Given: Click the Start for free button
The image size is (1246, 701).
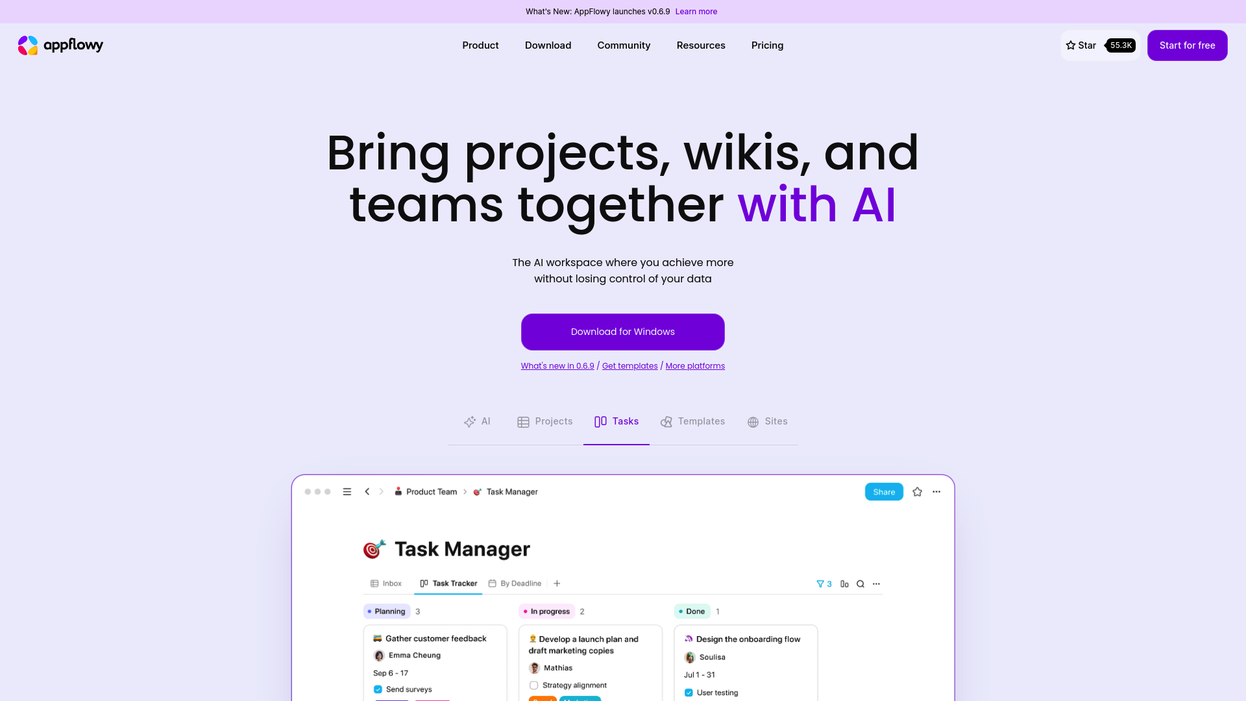Looking at the screenshot, I should pyautogui.click(x=1187, y=45).
